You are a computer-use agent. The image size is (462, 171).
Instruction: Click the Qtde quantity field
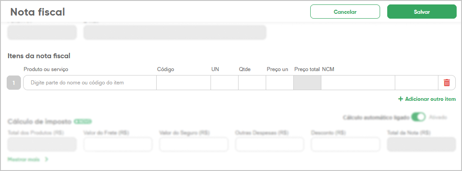tap(252, 83)
